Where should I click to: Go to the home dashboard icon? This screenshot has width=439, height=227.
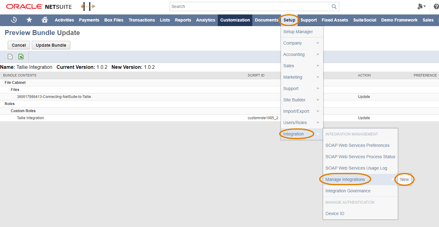45,20
